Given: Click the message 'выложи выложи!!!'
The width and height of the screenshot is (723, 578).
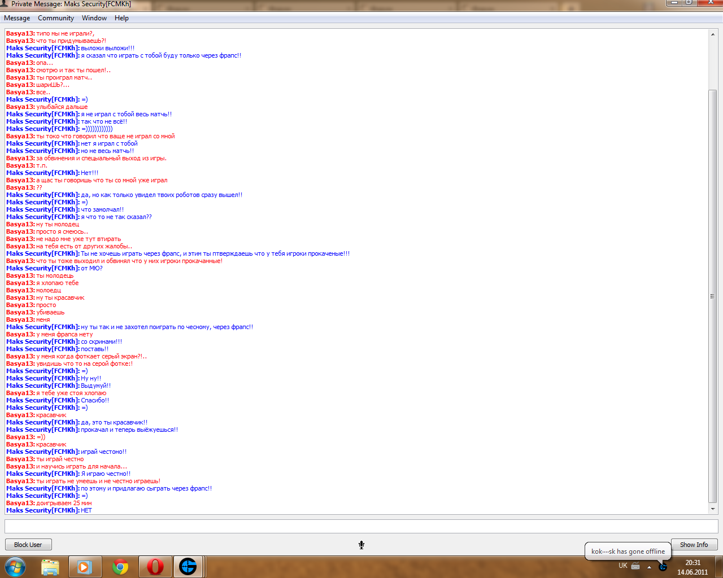Looking at the screenshot, I should pyautogui.click(x=108, y=48).
